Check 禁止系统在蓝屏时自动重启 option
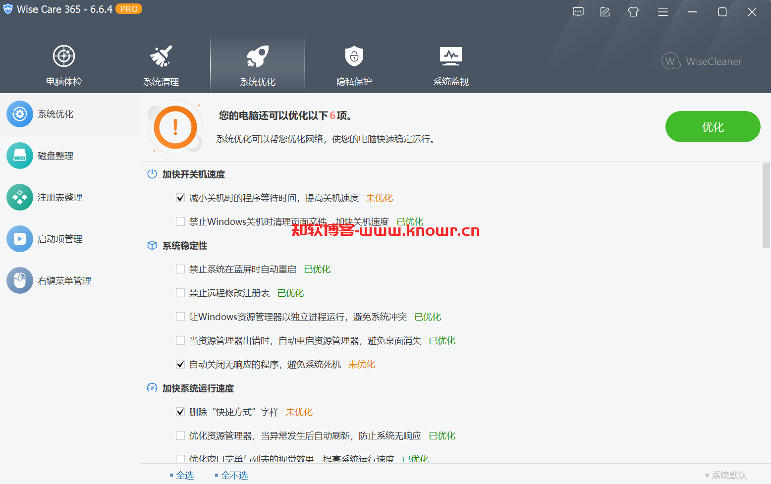Screen dimensions: 771x484 click(x=180, y=269)
